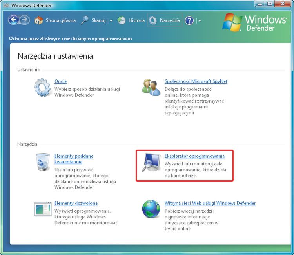Open Społeczność Microsoft SpyNet link
The height and width of the screenshot is (255, 294).
pyautogui.click(x=196, y=81)
